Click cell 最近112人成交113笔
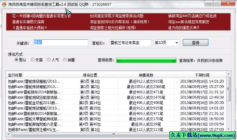The height and width of the screenshot is (140, 237). [146, 129]
